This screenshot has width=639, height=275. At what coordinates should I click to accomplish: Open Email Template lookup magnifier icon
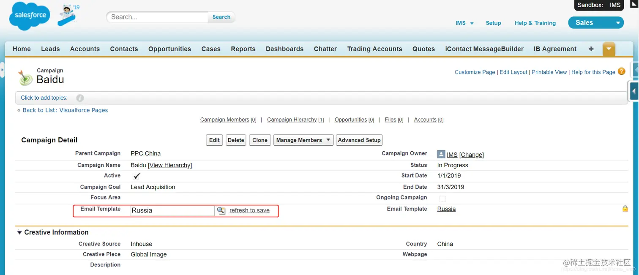click(221, 210)
